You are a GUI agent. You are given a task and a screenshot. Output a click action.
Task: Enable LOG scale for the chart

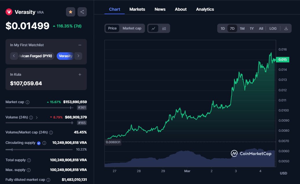(x=273, y=28)
